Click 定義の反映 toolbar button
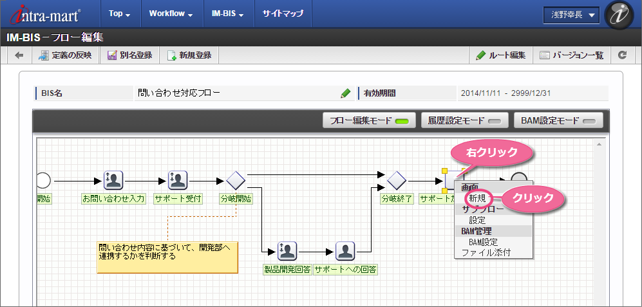The width and height of the screenshot is (642, 307). tap(66, 55)
